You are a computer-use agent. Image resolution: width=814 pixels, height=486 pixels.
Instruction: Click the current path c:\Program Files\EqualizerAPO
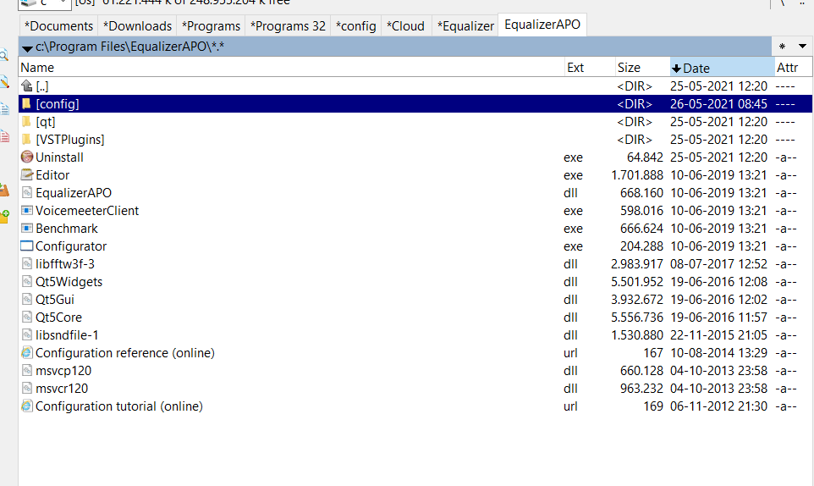tap(129, 47)
